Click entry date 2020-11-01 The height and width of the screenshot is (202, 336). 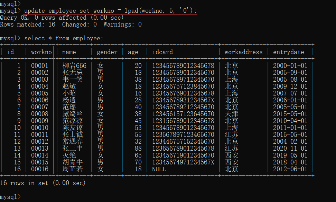pos(290,148)
